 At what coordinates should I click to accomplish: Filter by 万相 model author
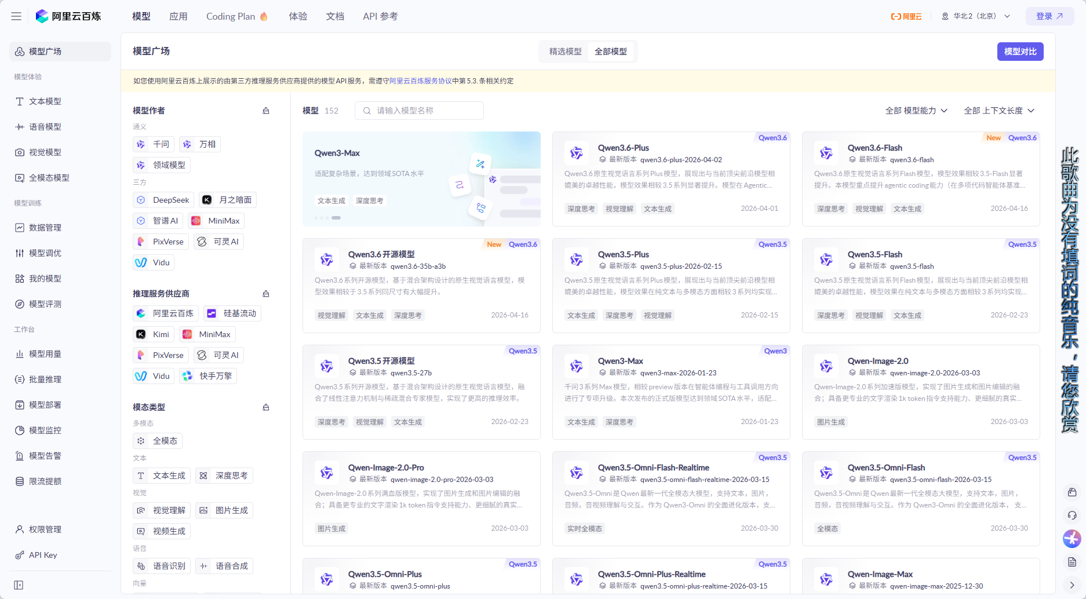pyautogui.click(x=200, y=144)
